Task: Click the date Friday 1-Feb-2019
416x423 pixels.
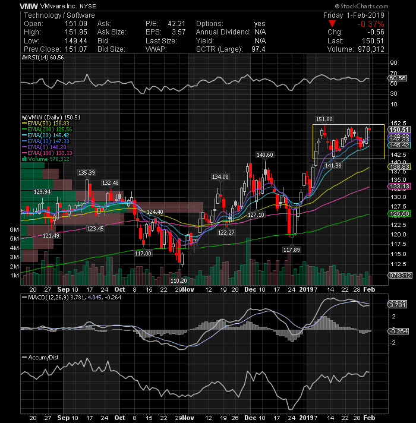Action: (354, 15)
